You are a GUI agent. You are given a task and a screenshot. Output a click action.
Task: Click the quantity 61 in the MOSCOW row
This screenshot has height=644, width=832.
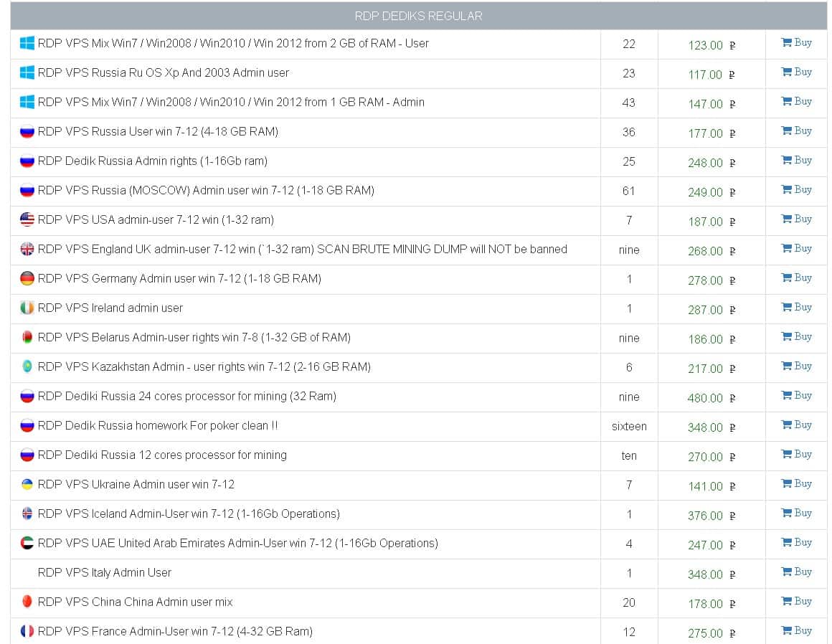point(629,191)
